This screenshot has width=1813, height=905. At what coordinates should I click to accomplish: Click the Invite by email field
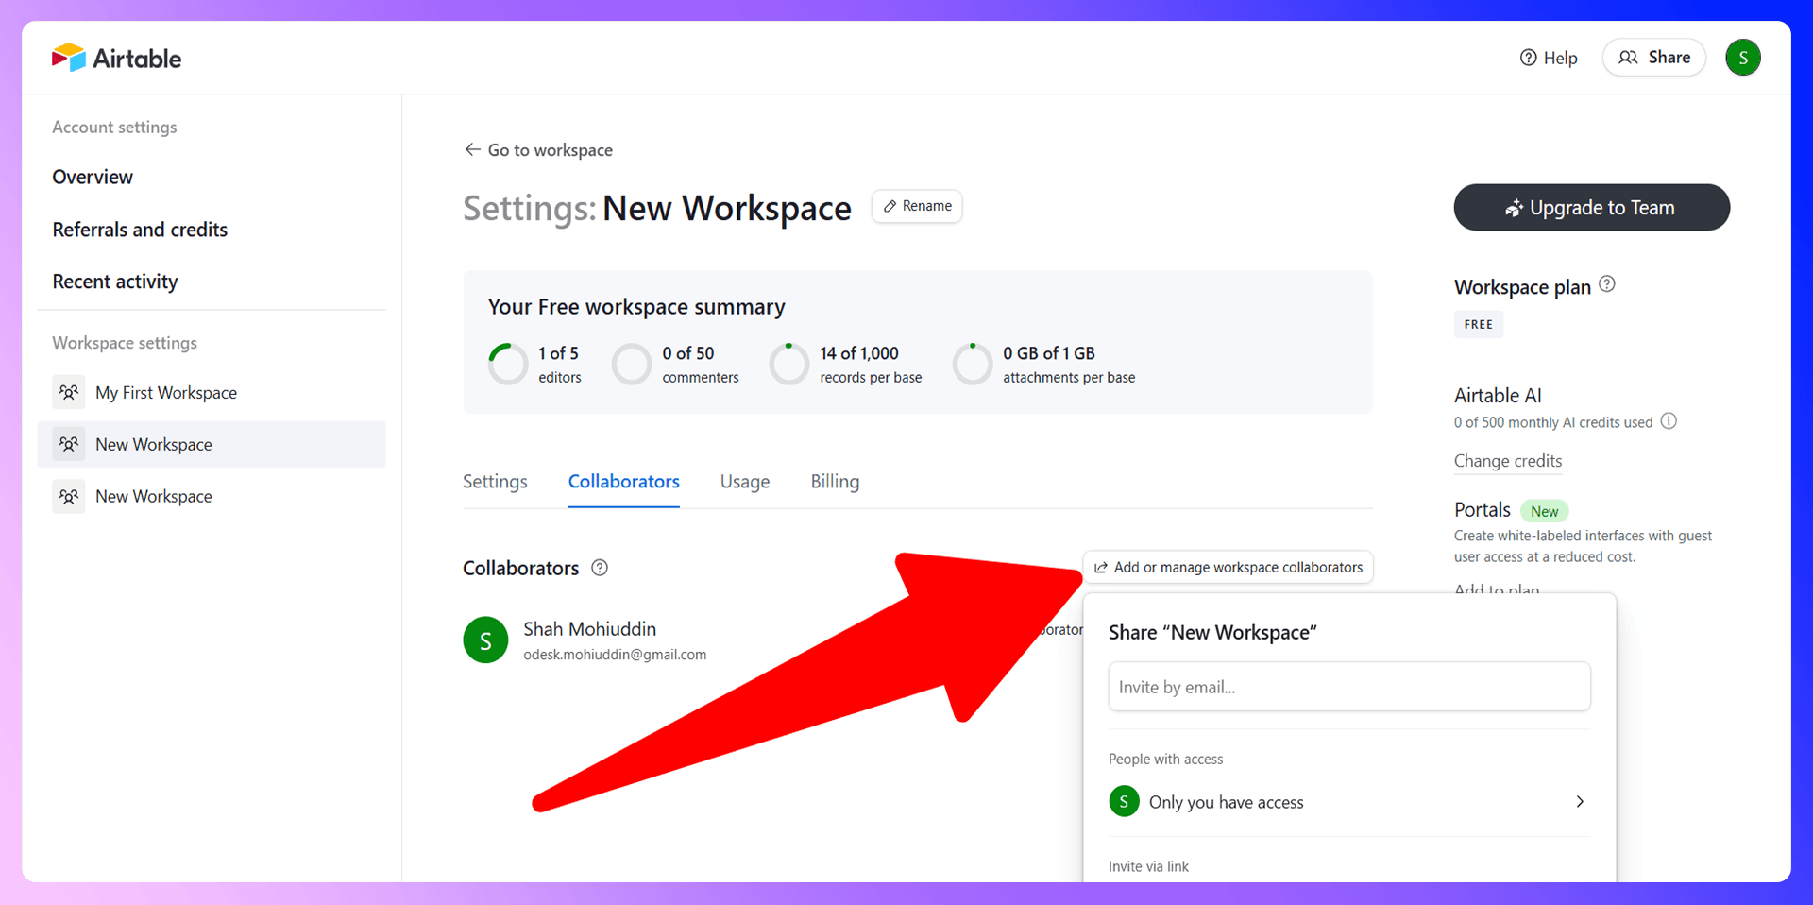[1349, 687]
